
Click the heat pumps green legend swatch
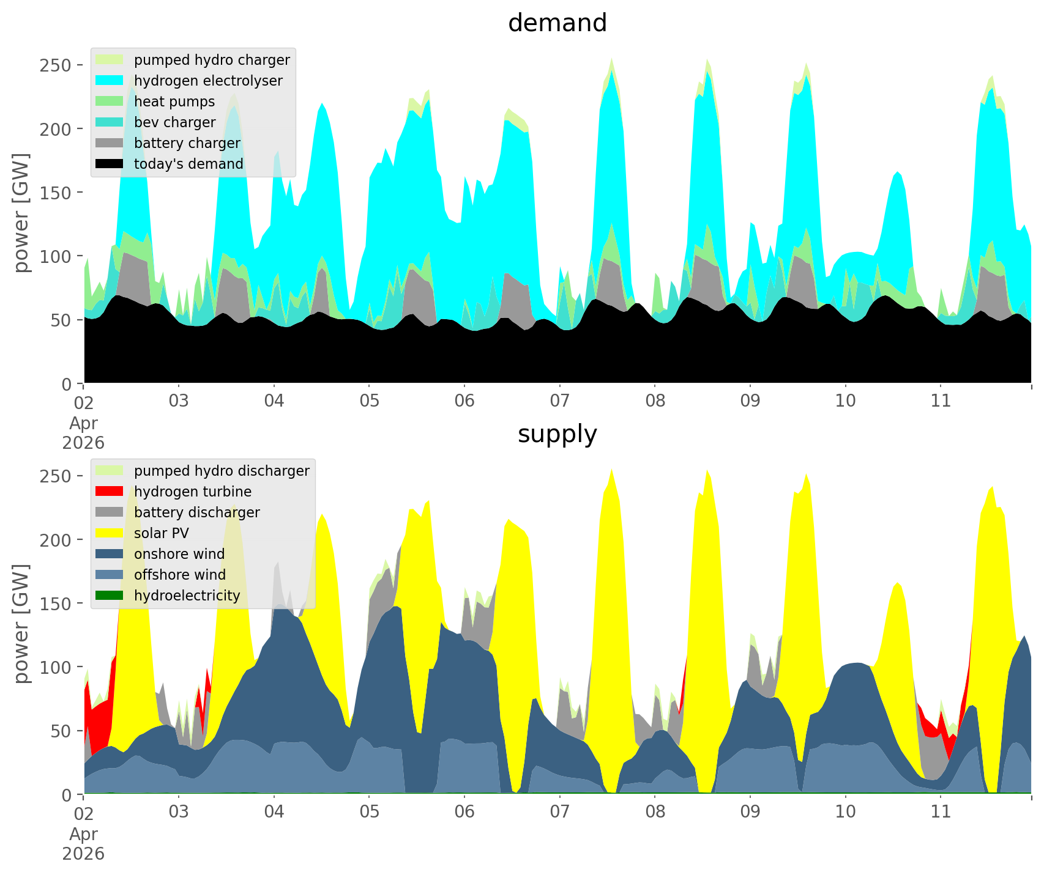(110, 102)
